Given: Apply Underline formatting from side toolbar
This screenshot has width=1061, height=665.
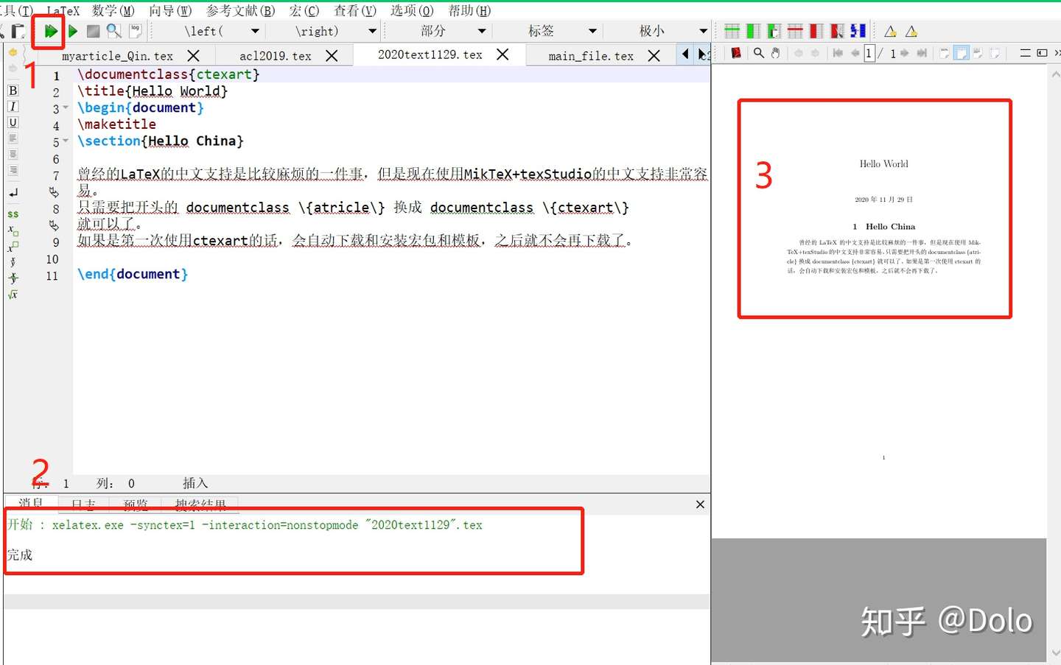Looking at the screenshot, I should 13,122.
